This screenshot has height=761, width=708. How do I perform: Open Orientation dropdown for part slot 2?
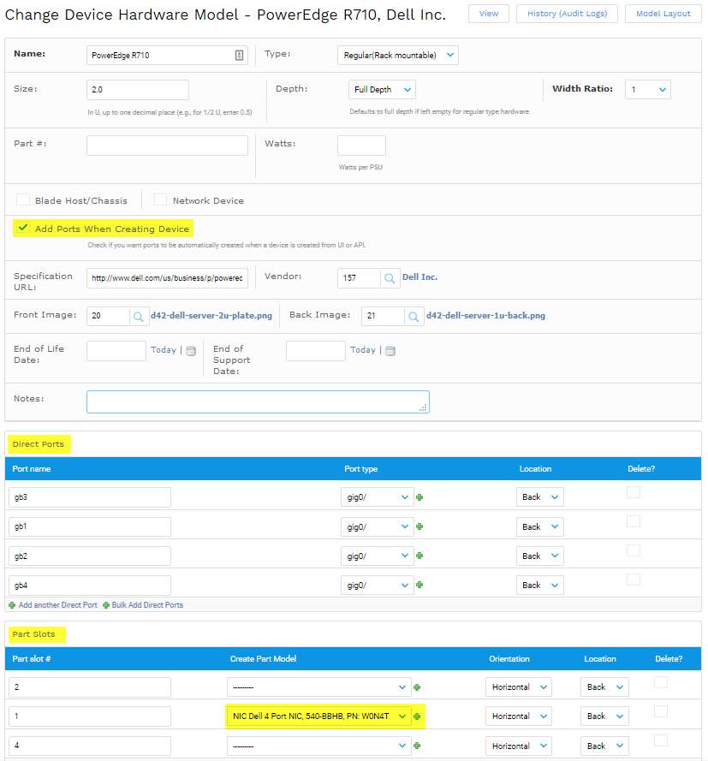point(519,687)
